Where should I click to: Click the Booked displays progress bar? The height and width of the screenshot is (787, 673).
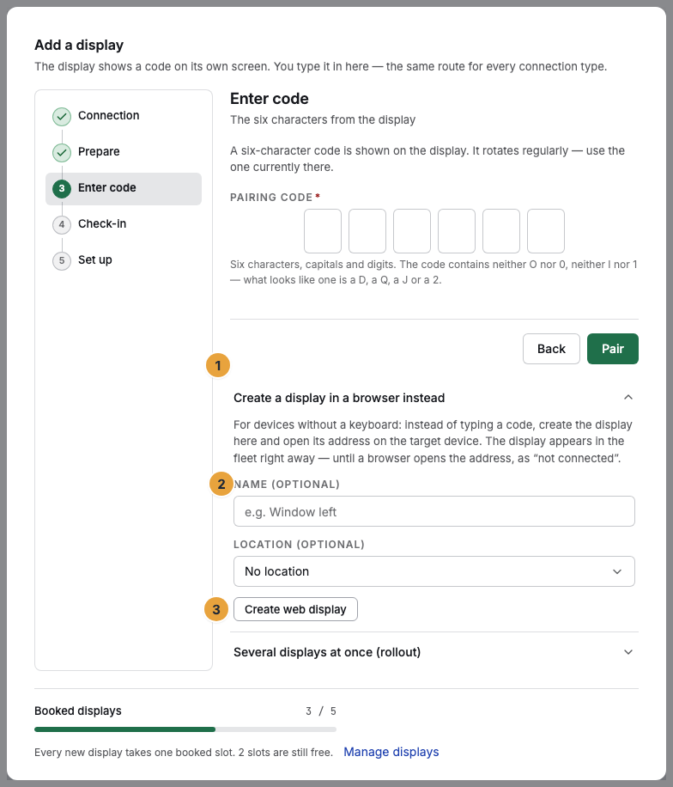[185, 729]
